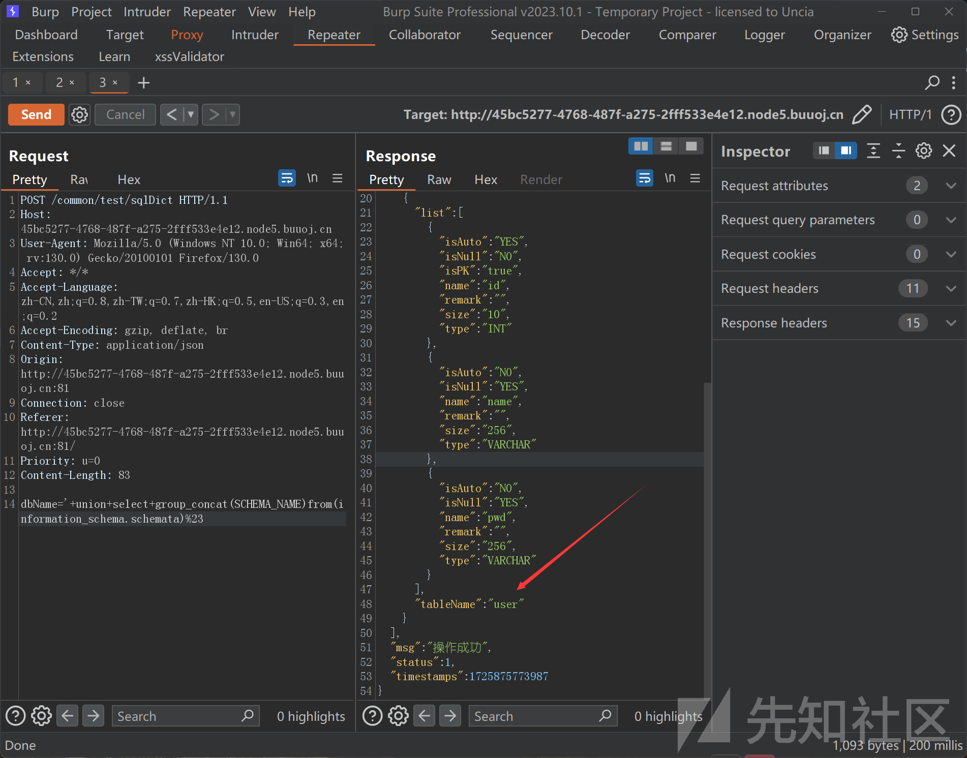Switch request view to Raw
Image resolution: width=967 pixels, height=758 pixels.
[x=79, y=179]
